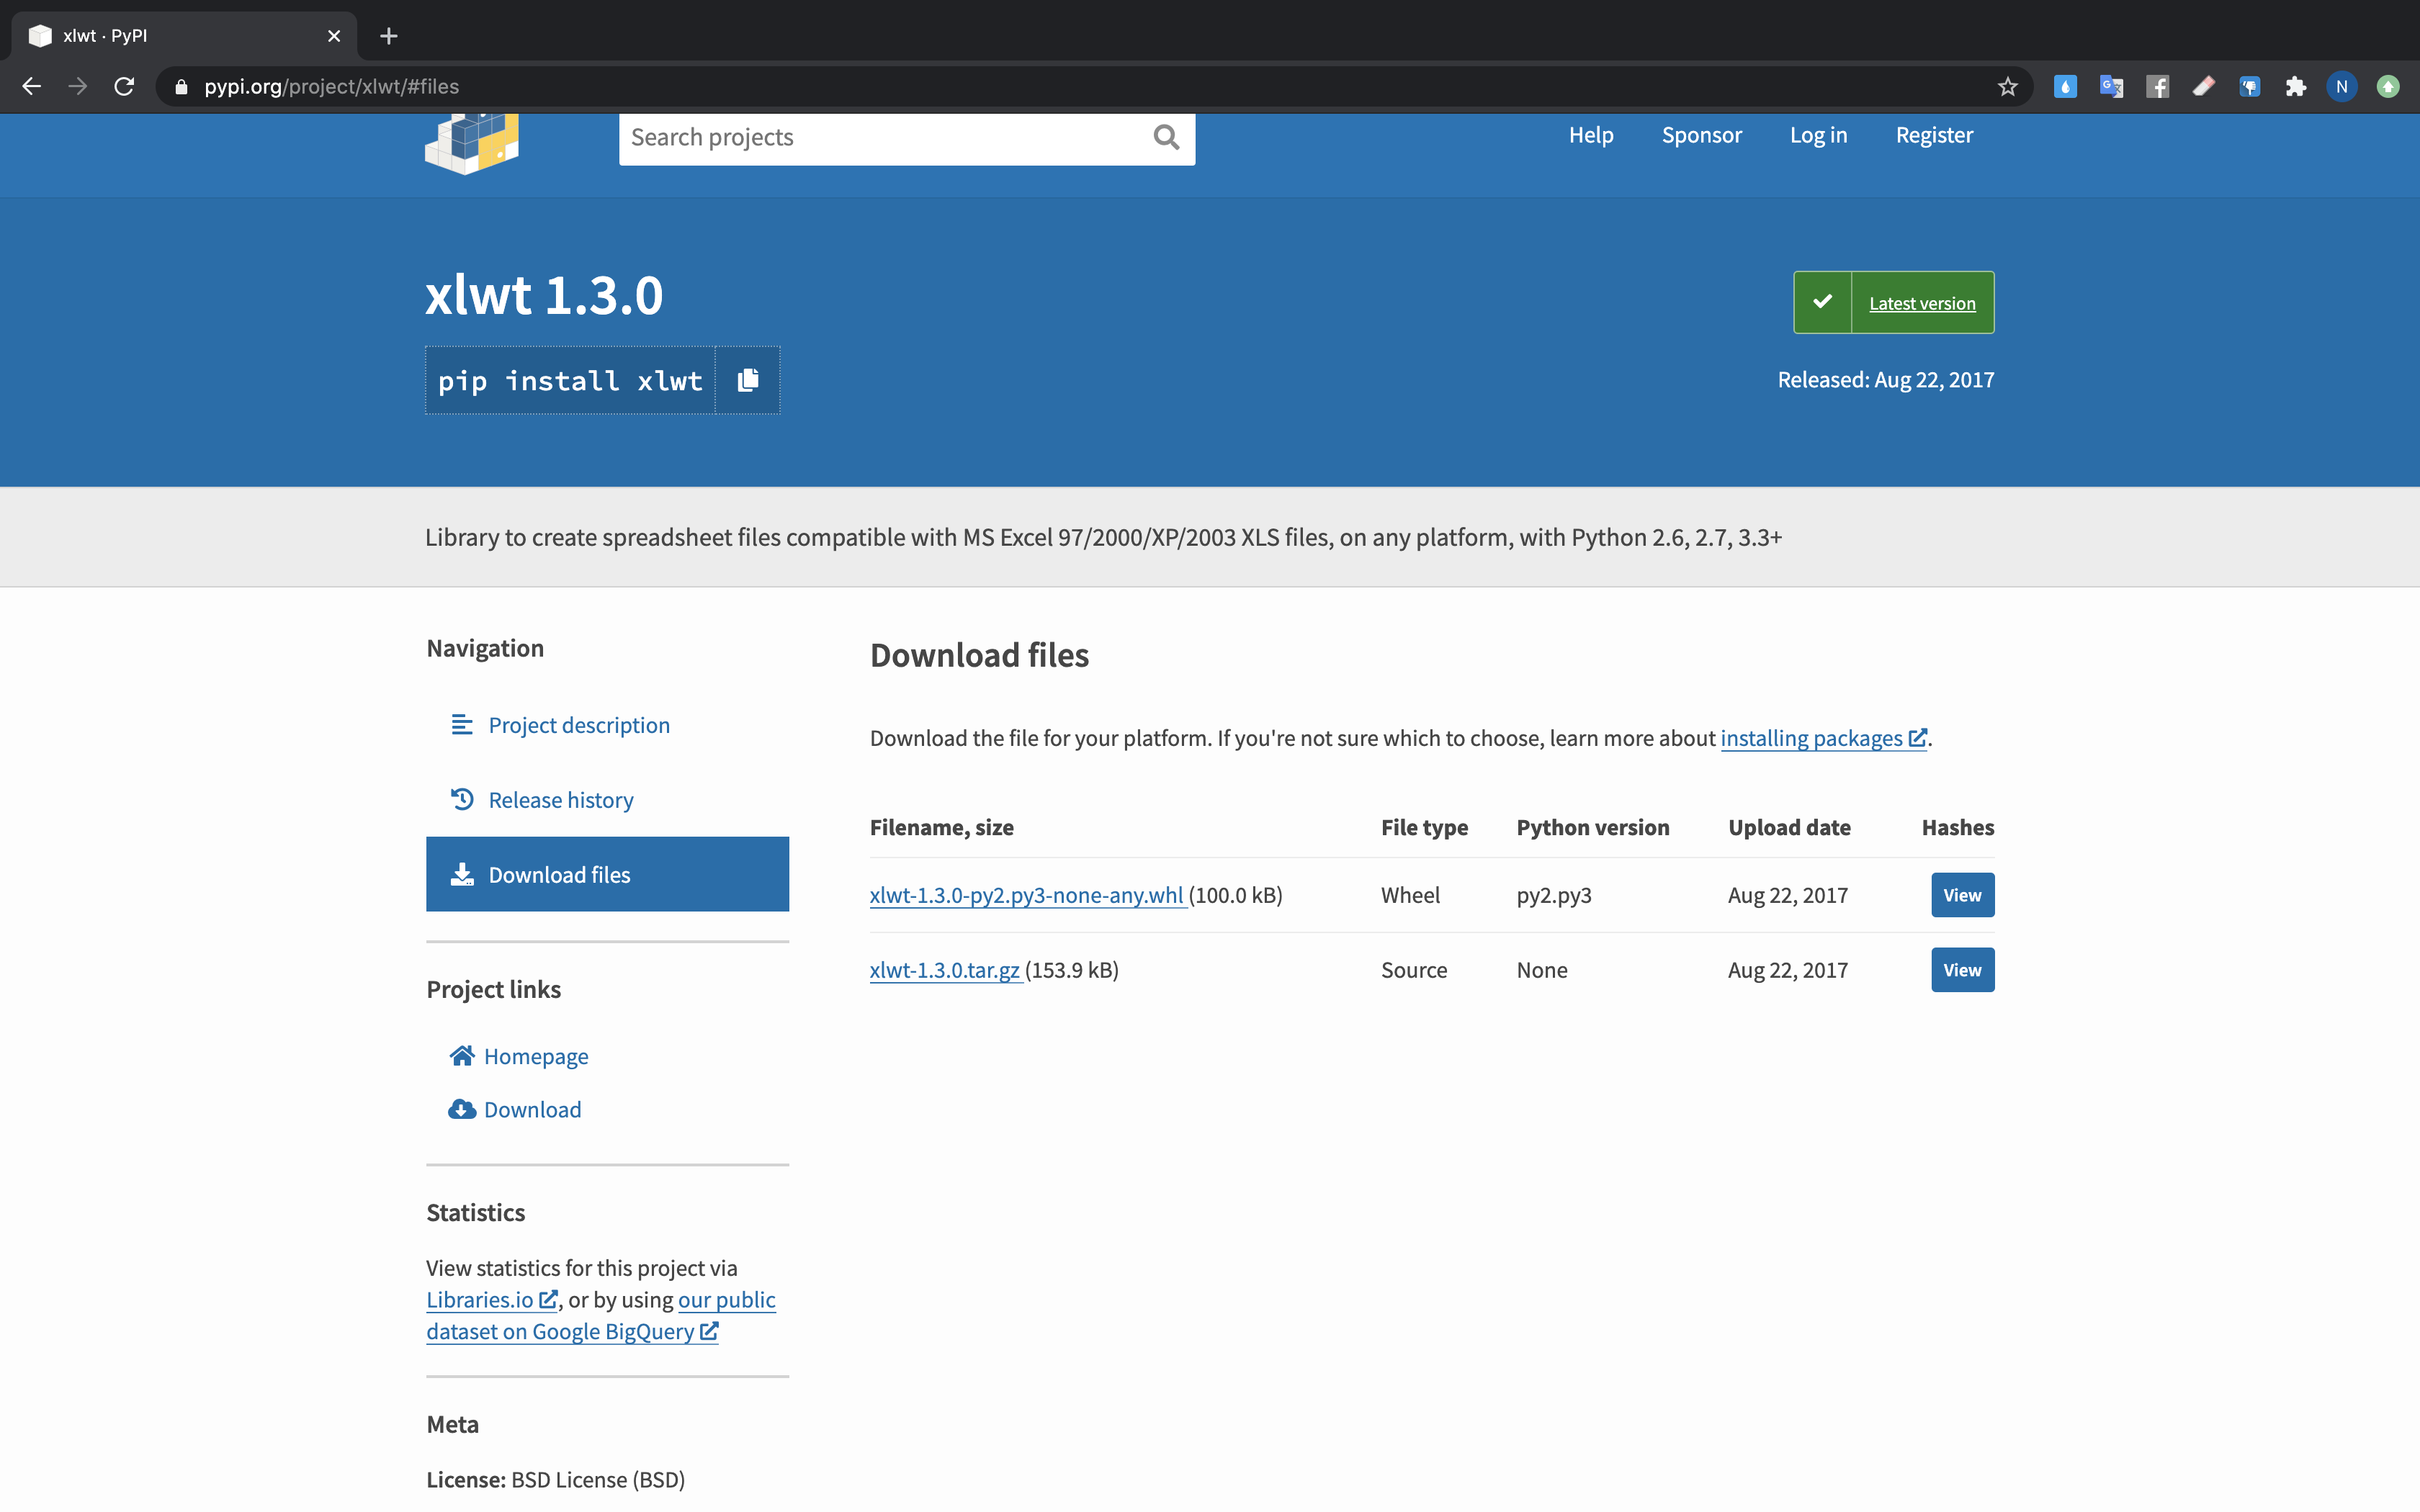The height and width of the screenshot is (1512, 2420).
Task: Click the License: BSD License (BSD) text
Action: (x=555, y=1479)
